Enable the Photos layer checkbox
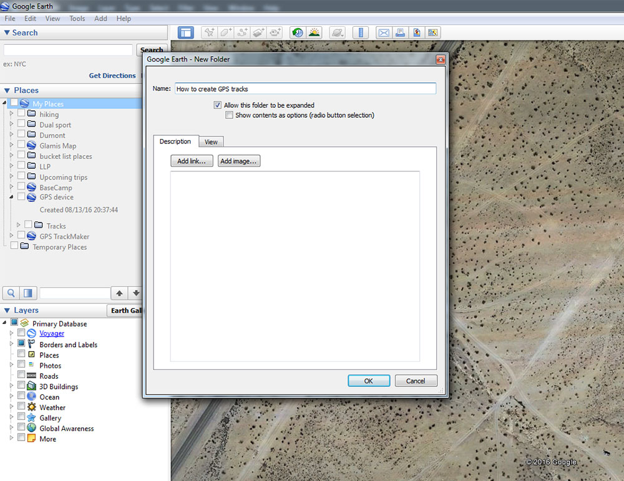The width and height of the screenshot is (624, 481). pyautogui.click(x=21, y=364)
